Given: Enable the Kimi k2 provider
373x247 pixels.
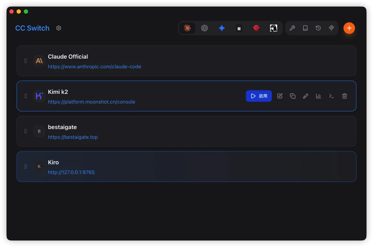Looking at the screenshot, I should [259, 96].
